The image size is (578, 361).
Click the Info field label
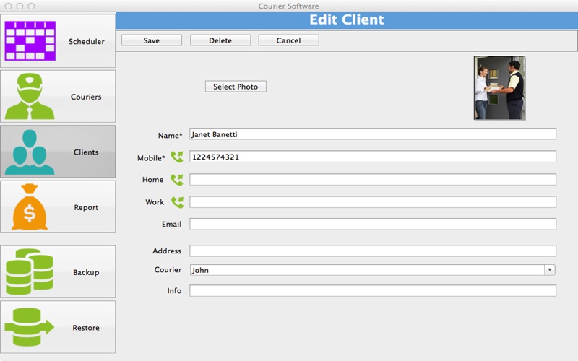pos(174,291)
